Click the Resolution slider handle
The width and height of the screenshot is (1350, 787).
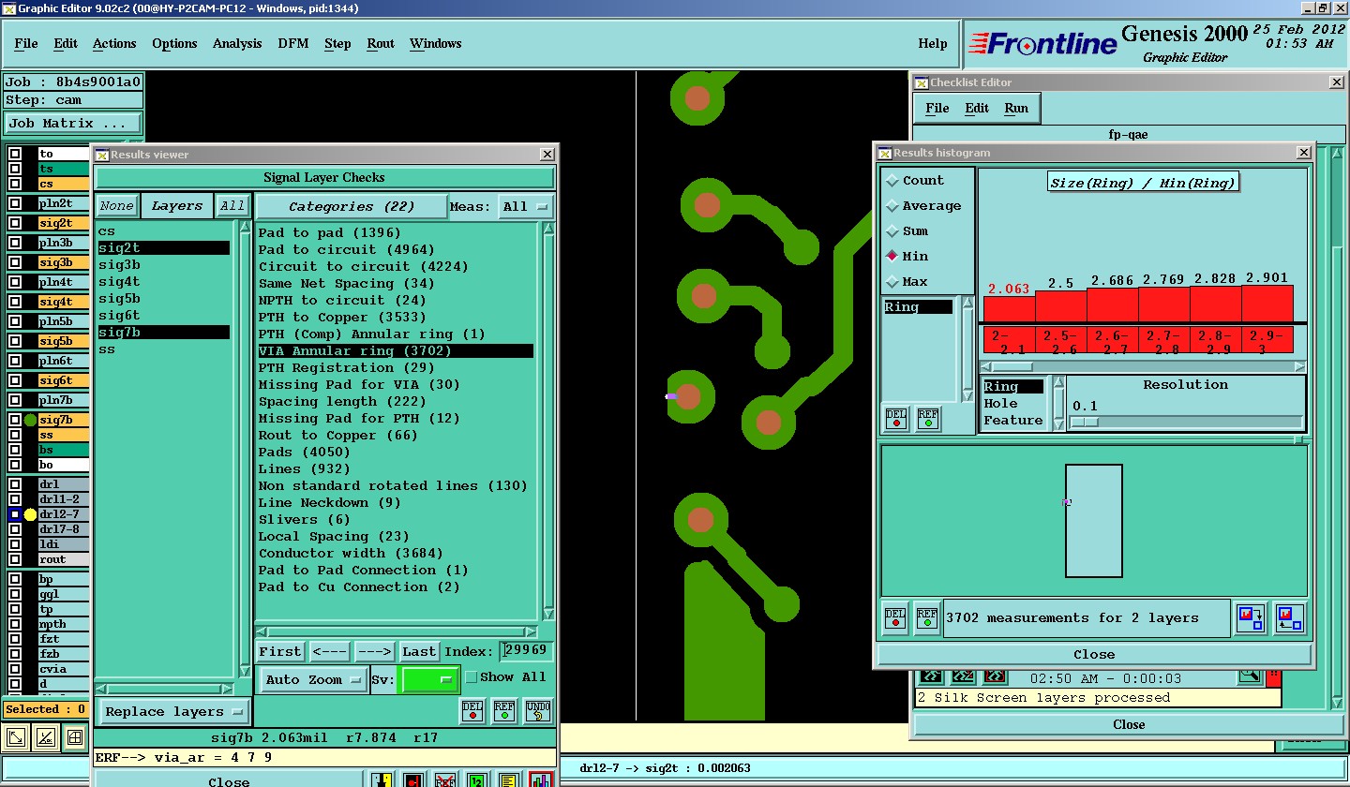(x=1085, y=422)
